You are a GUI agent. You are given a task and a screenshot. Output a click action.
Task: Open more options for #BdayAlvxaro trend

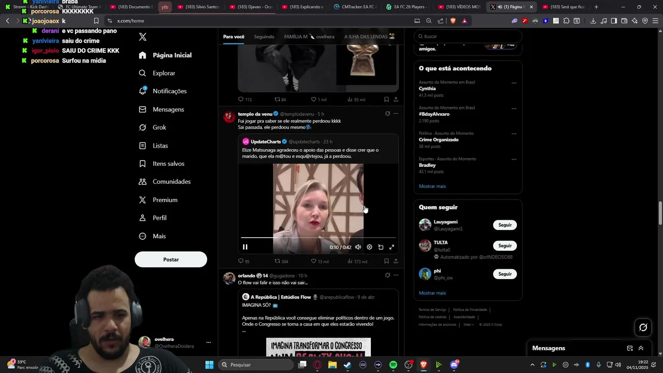(x=514, y=109)
